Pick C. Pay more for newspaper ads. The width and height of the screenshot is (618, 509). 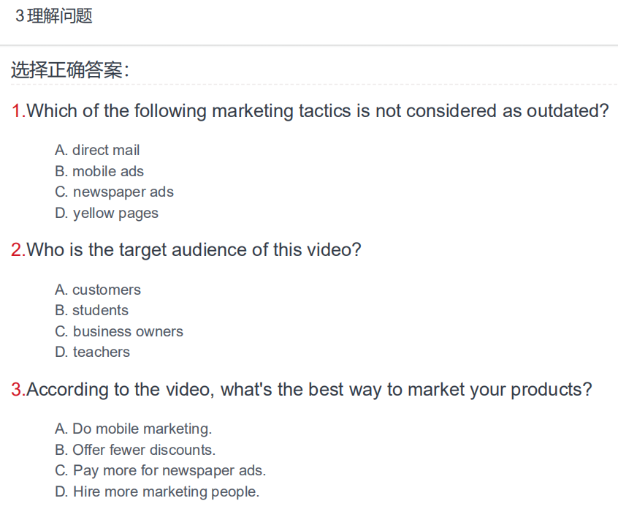click(x=161, y=471)
